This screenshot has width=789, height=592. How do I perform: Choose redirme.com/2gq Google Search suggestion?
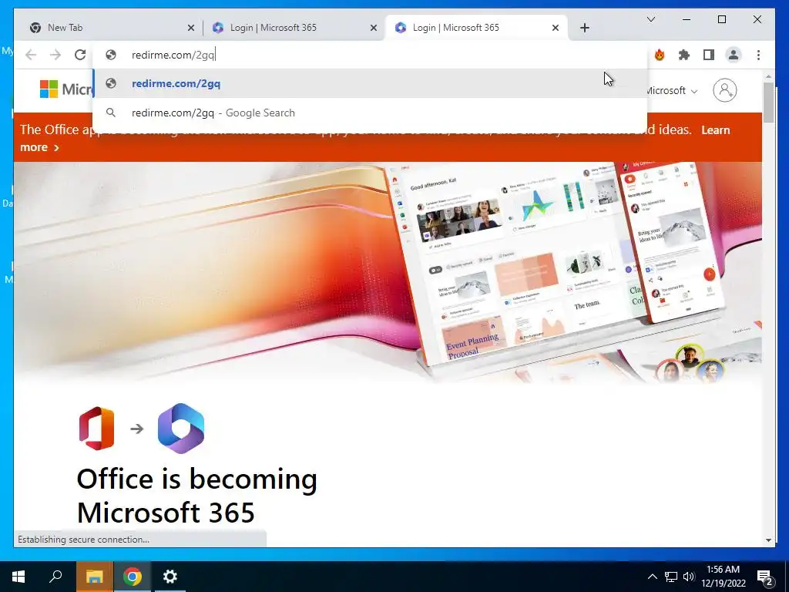click(370, 113)
